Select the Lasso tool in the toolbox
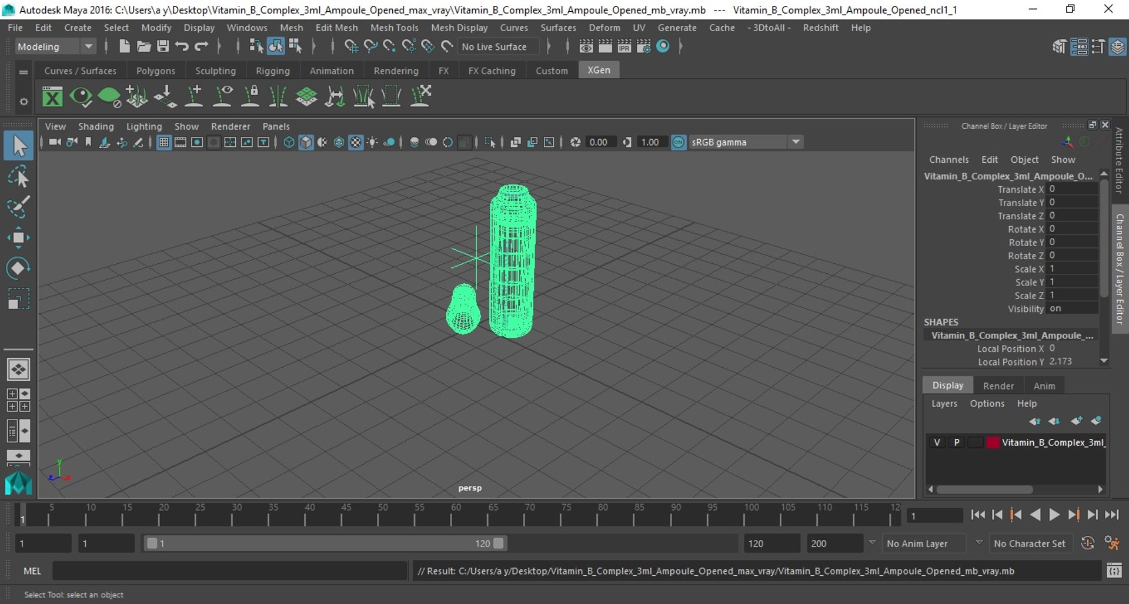 pyautogui.click(x=18, y=176)
